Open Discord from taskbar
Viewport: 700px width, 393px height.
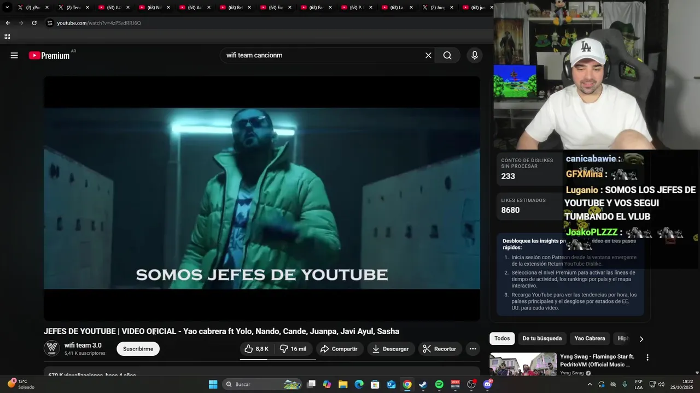[487, 384]
